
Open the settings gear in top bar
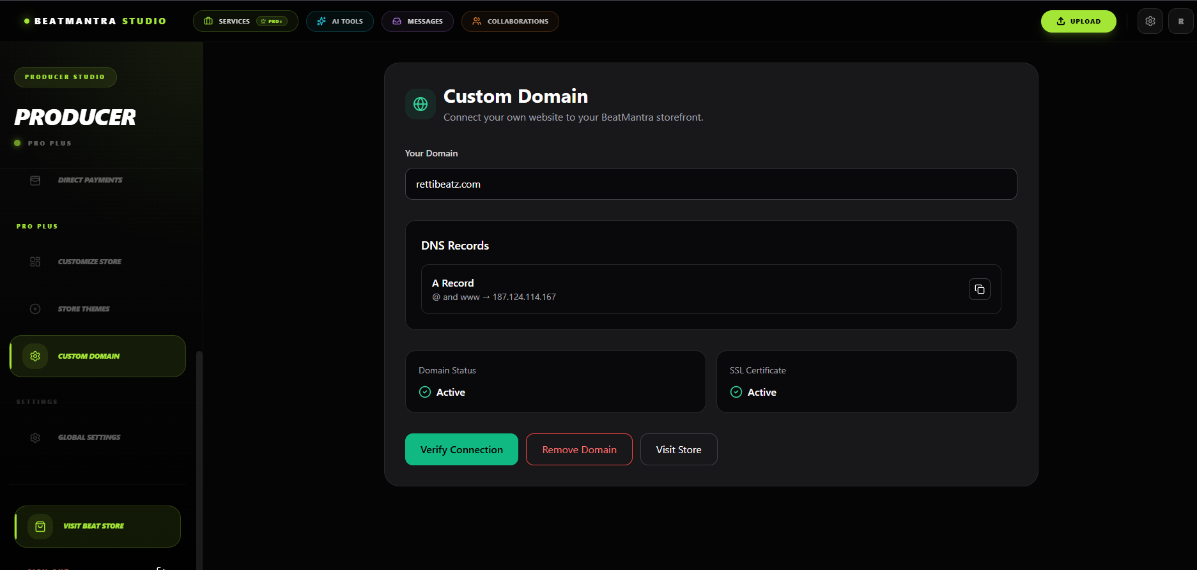click(1150, 21)
